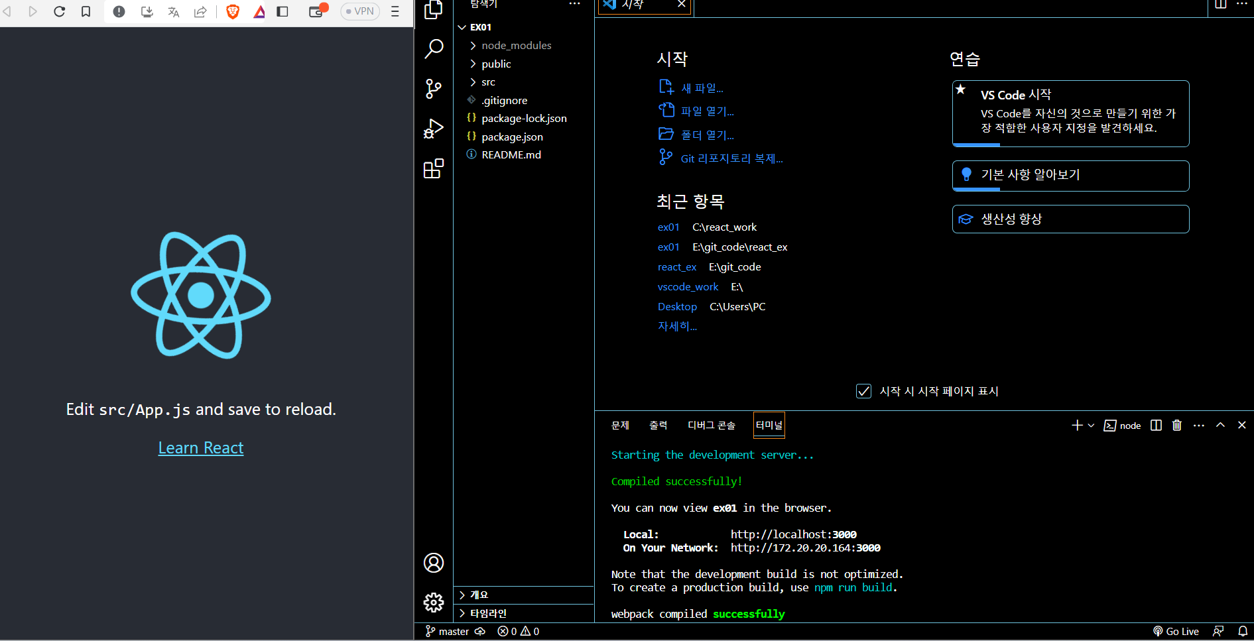
Task: Open the Accounts icon in the activity bar
Action: (434, 563)
